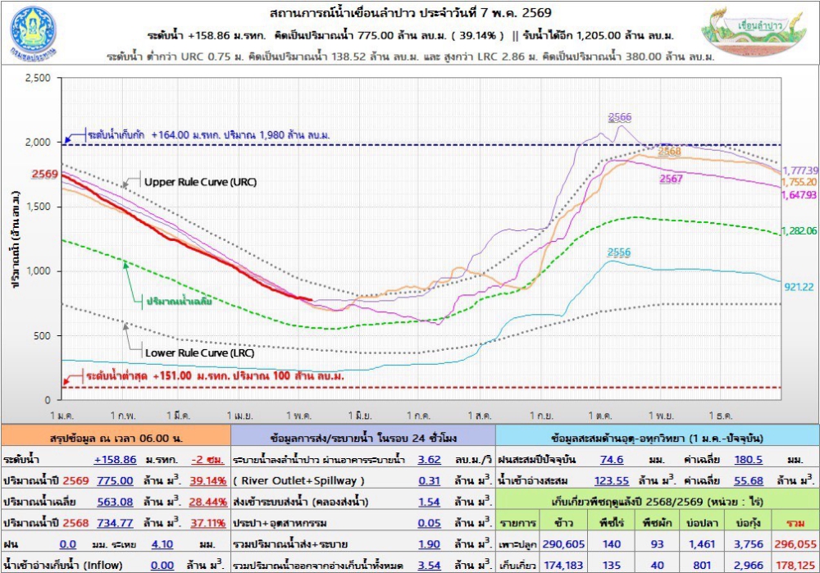Click the minimum level +151.00 annotation
This screenshot has width=820, height=573.
coord(215,376)
